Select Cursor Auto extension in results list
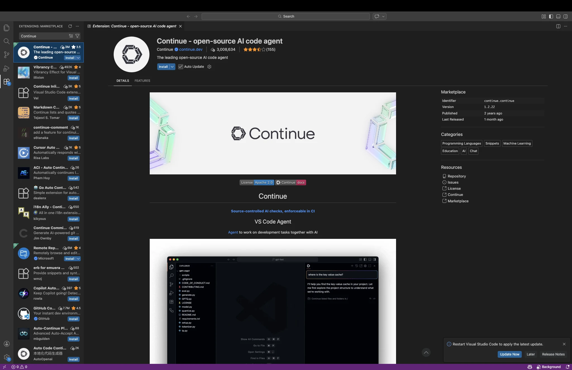This screenshot has width=572, height=370. (x=49, y=153)
